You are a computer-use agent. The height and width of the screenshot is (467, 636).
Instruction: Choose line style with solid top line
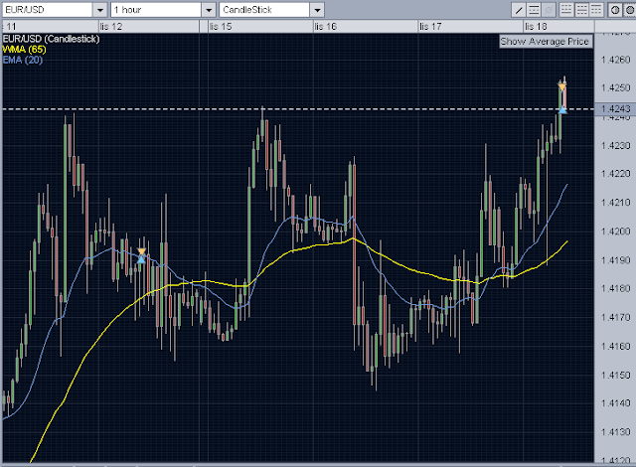596,10
